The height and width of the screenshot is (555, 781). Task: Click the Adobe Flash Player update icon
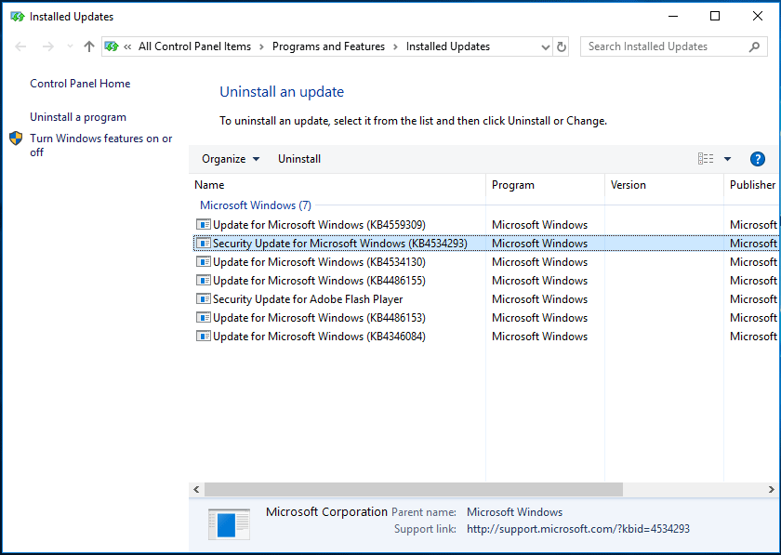(x=203, y=298)
